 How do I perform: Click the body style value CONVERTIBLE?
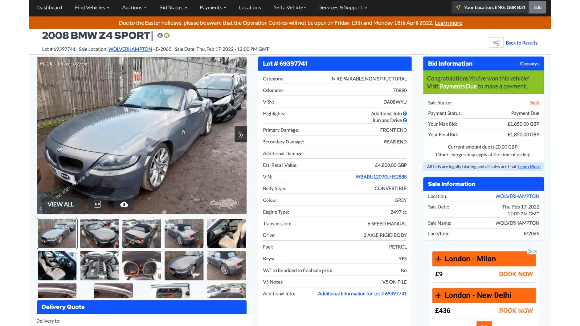391,188
